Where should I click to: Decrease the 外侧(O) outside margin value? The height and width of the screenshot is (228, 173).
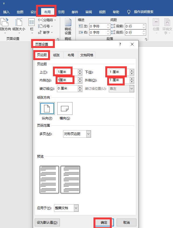click(132, 82)
